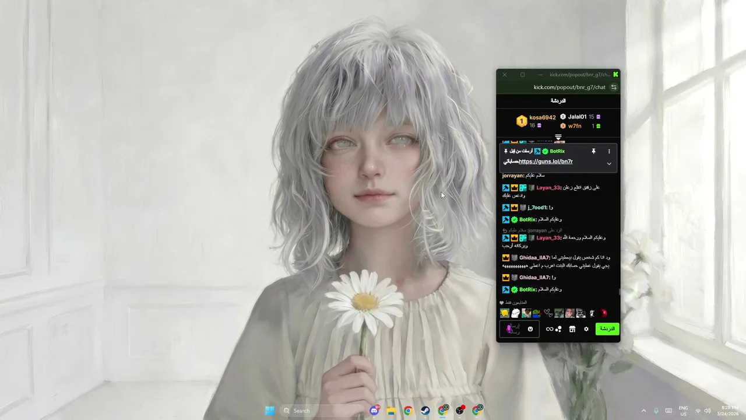
Task: Open Windows Start menu
Action: [x=270, y=411]
